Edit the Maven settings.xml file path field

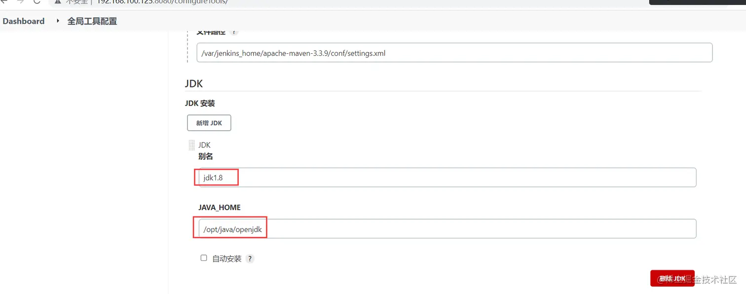click(454, 53)
